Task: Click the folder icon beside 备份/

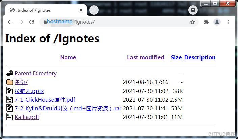Action: click(10, 82)
